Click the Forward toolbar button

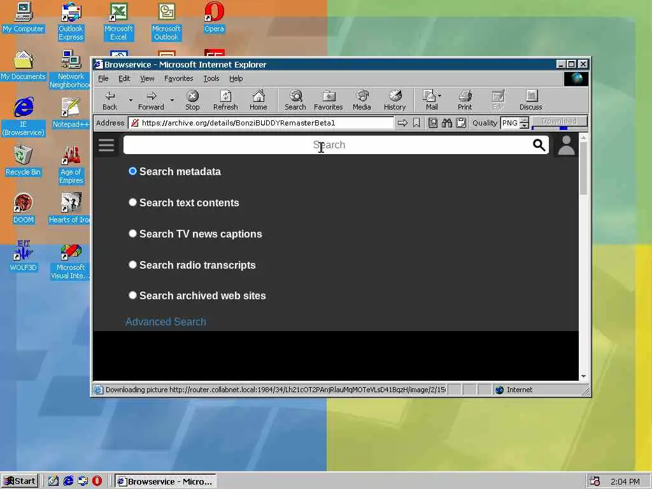[x=151, y=101]
